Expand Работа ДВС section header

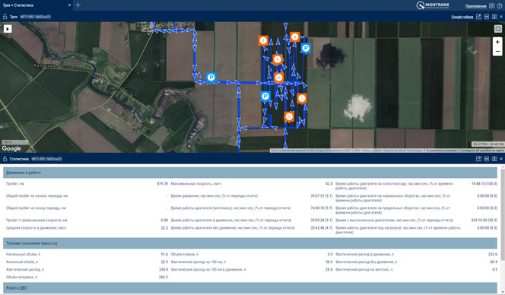(250, 287)
